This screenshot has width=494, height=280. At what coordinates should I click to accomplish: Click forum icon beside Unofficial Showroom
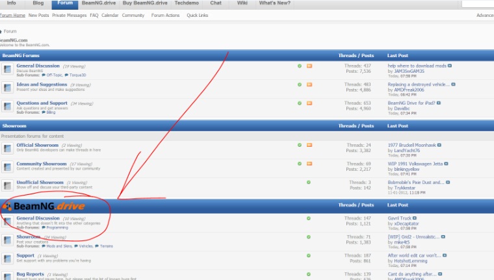[x=7, y=185]
